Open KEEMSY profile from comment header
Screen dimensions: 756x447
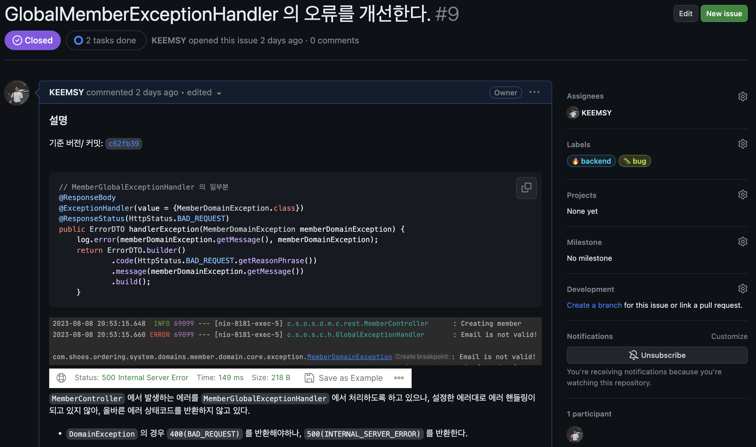(66, 92)
